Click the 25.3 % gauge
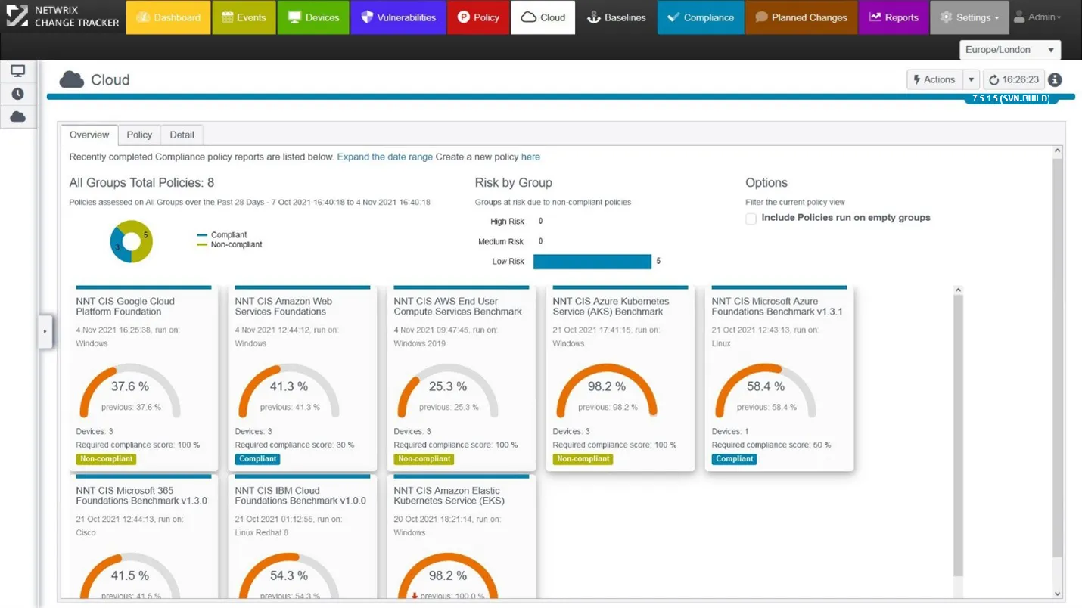 pyautogui.click(x=448, y=391)
